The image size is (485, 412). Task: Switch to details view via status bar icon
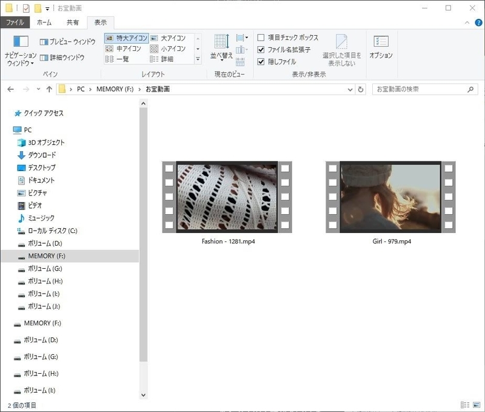[465, 405]
